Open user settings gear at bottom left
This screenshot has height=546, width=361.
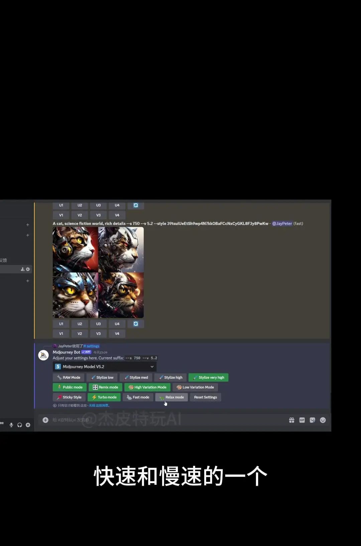(28, 425)
